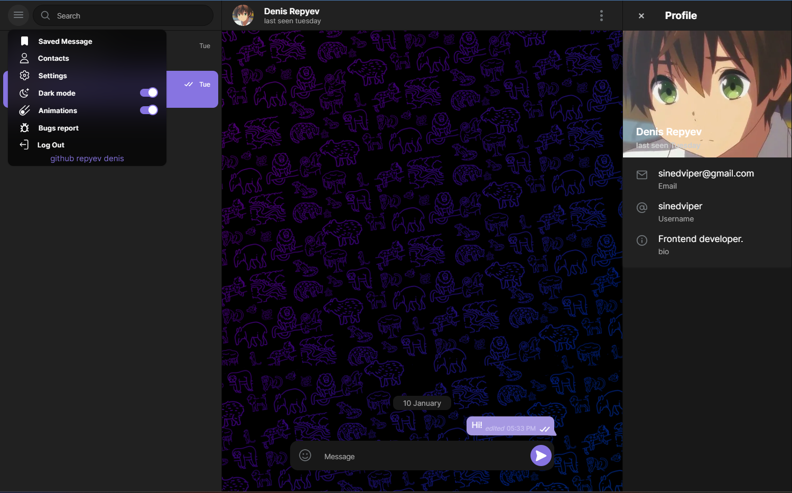This screenshot has height=493, width=792.
Task: Open the three-dot chat options menu
Action: click(601, 16)
